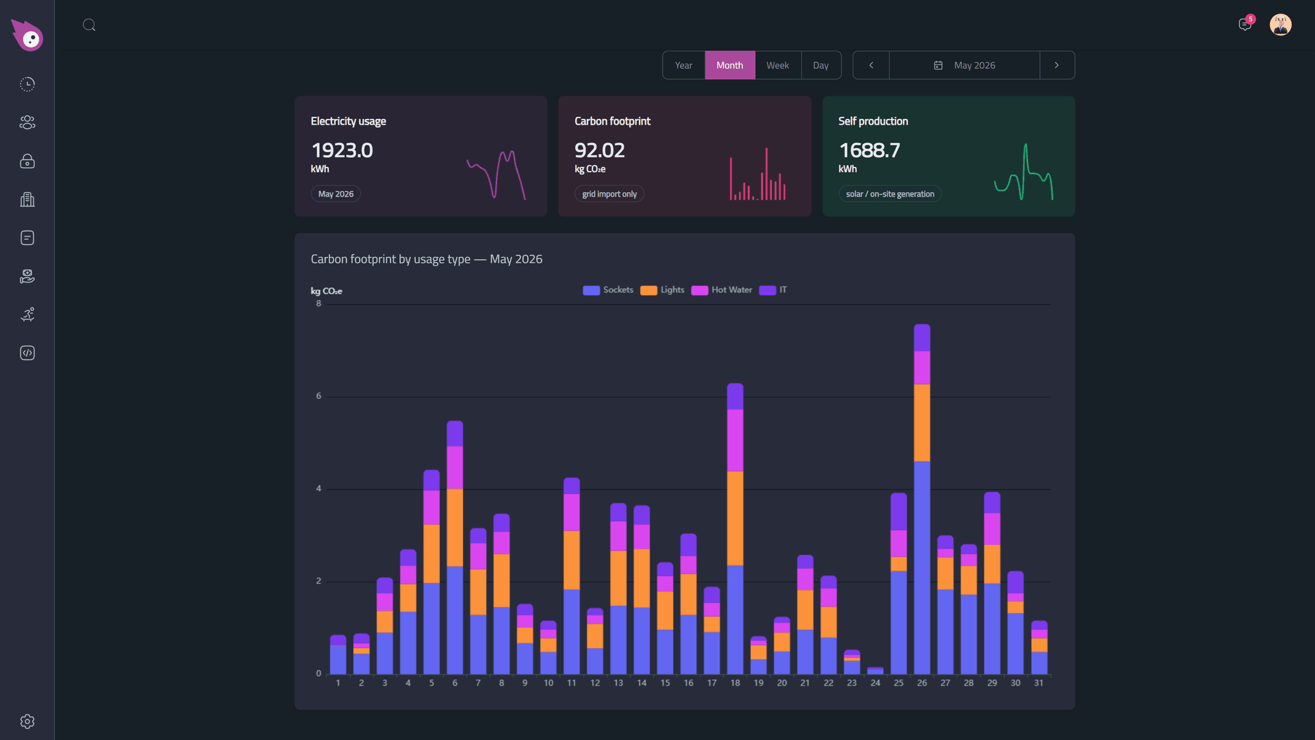This screenshot has height=740, width=1315.
Task: Click the 'grid import only' pill
Action: click(x=609, y=194)
